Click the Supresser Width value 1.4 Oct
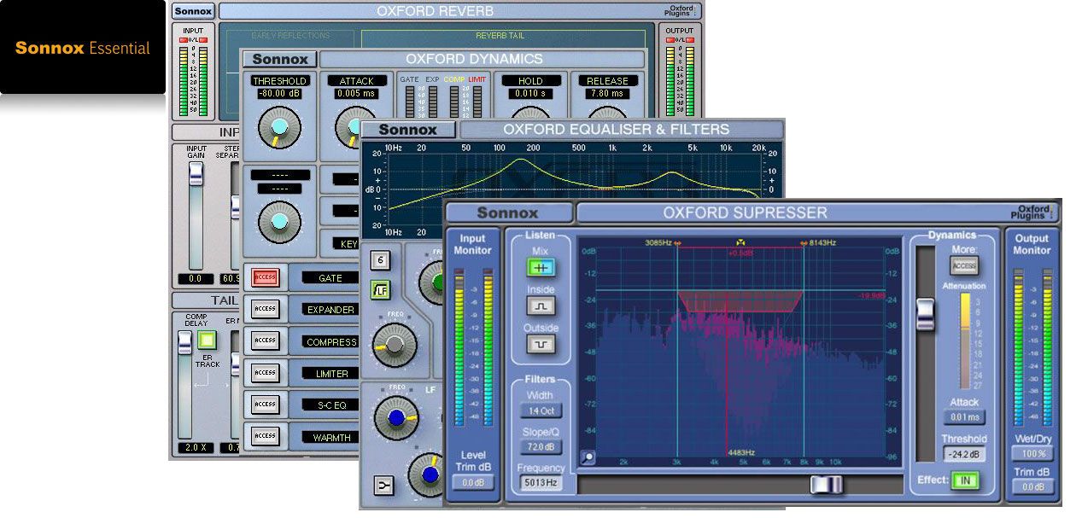Screen dimensions: 1088x518 541,410
